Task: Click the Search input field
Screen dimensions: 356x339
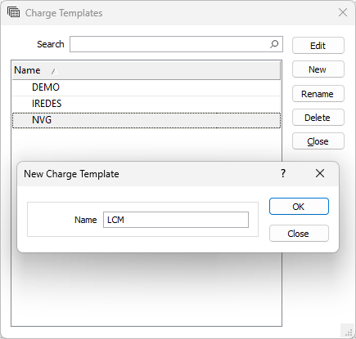Action: pyautogui.click(x=176, y=44)
